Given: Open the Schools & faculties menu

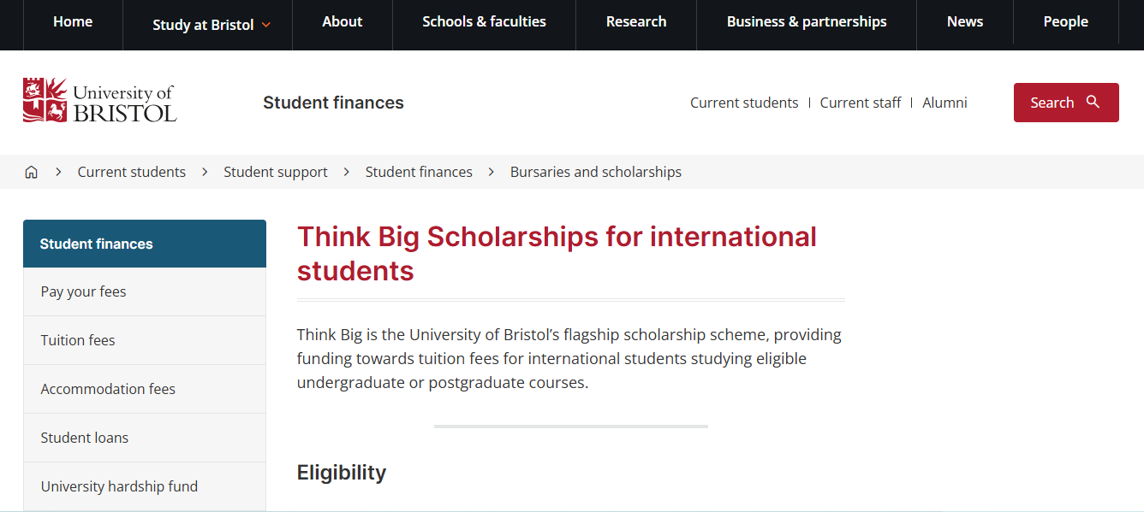Looking at the screenshot, I should point(484,21).
